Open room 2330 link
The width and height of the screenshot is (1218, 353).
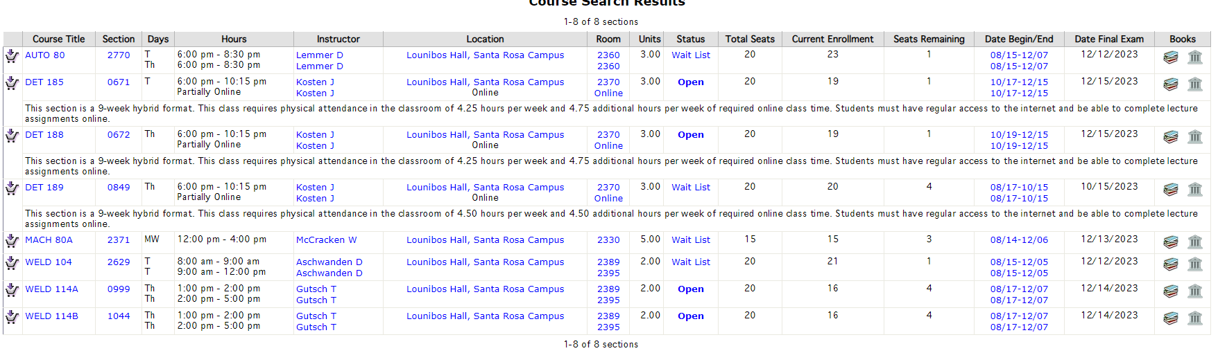coord(608,240)
